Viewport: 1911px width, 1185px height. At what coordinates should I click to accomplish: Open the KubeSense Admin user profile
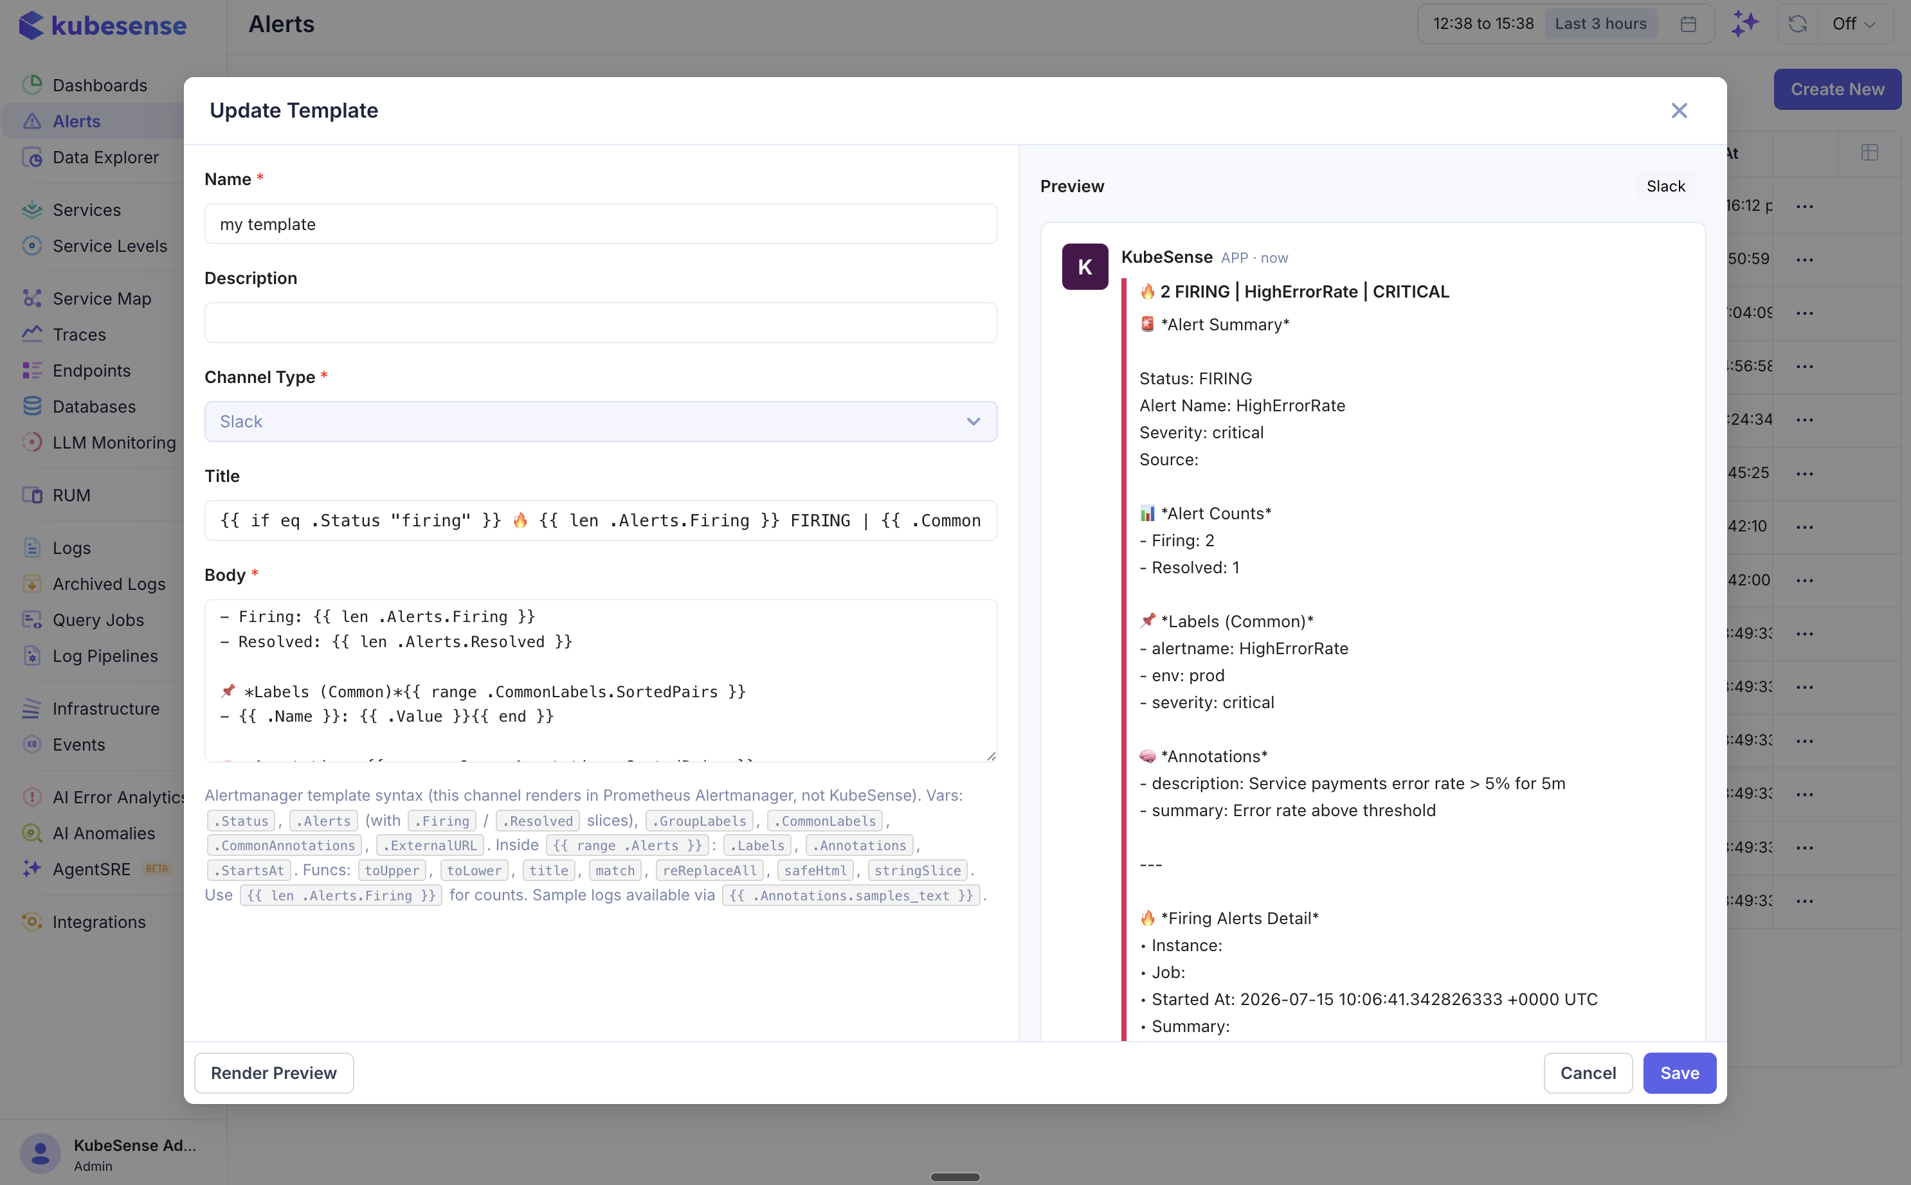(113, 1154)
